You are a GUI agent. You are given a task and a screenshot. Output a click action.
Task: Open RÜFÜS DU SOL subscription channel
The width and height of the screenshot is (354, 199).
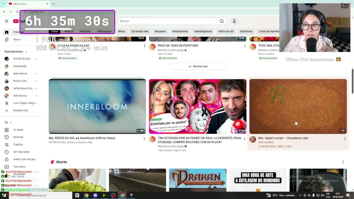[21, 59]
